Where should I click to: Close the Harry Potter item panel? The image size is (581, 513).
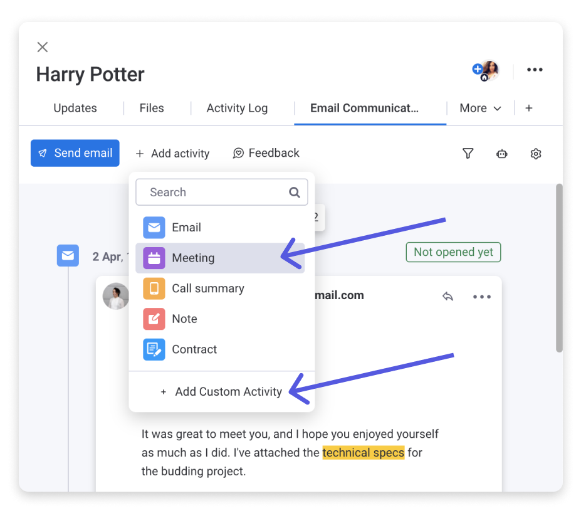coord(43,47)
